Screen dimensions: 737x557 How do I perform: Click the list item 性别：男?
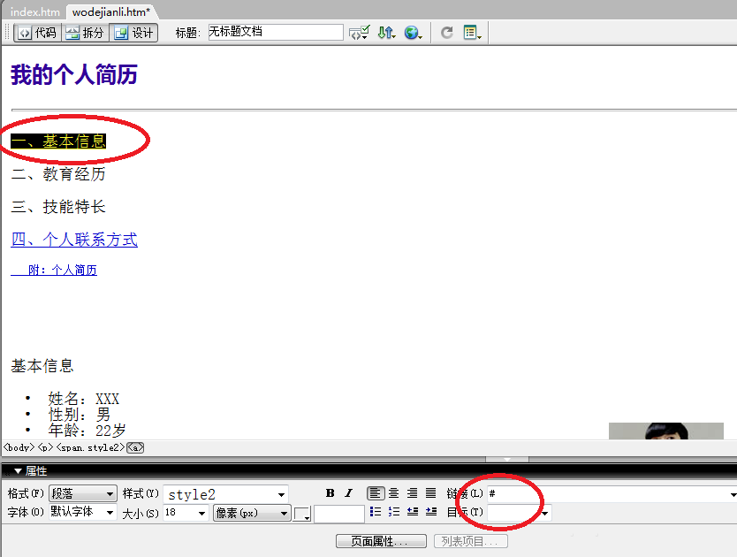coord(79,415)
